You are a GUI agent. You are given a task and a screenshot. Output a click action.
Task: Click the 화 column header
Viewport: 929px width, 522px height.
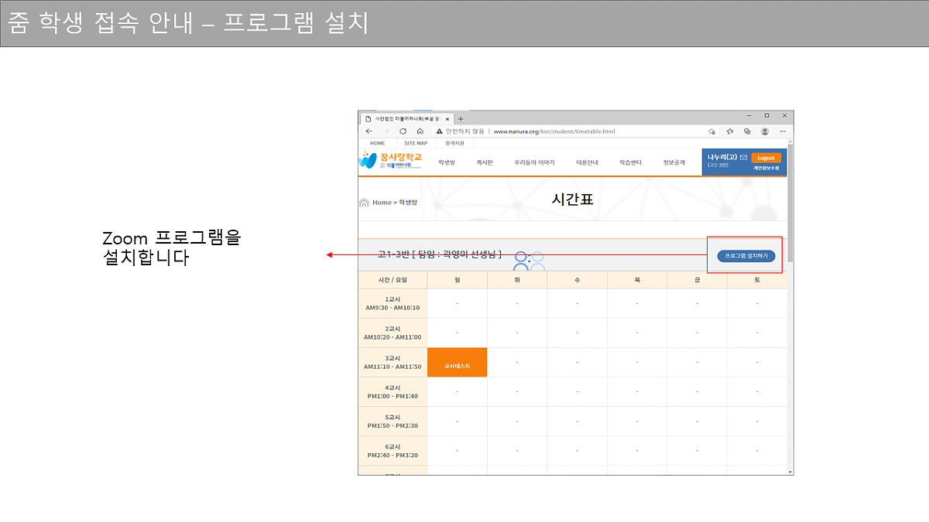[517, 280]
